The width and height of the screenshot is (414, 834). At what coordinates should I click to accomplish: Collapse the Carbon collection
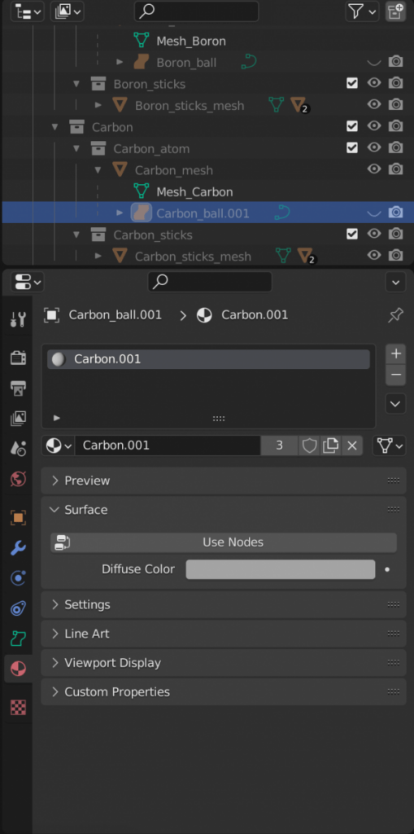54,126
